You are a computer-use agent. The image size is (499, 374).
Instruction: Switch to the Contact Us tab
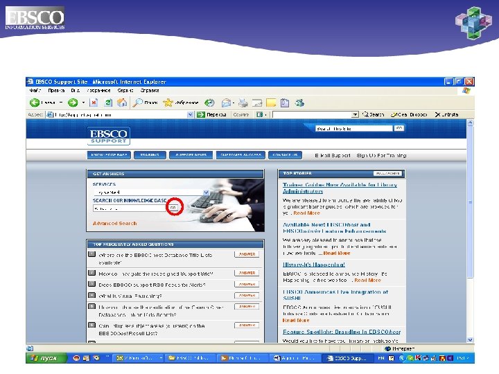[285, 155]
